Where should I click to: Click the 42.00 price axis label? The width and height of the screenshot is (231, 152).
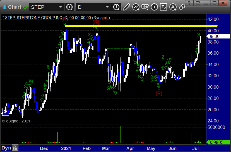point(213,19)
